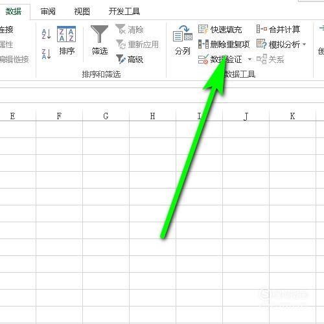This screenshot has height=324, width=324.
Task: Switch to the 视图 ribbon tab
Action: click(x=82, y=11)
